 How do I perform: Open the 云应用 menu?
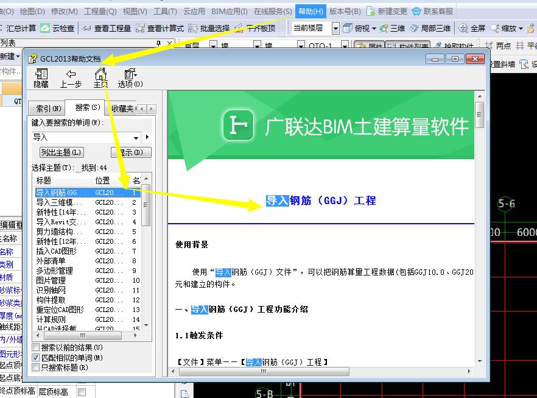[x=194, y=12]
